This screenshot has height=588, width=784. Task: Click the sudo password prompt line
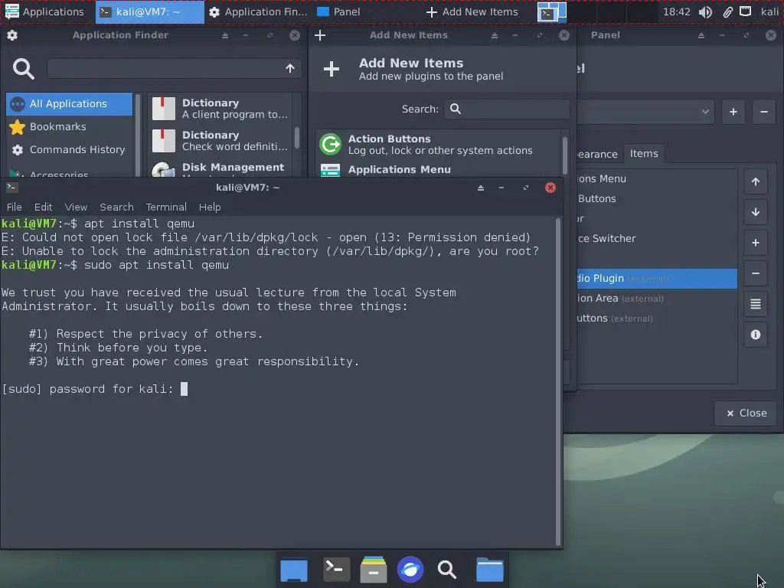pos(95,388)
